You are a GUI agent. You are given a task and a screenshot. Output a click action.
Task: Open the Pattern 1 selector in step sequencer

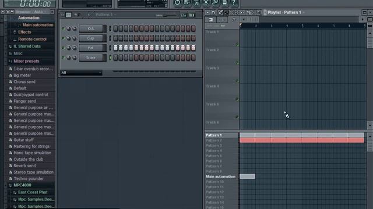tap(105, 15)
